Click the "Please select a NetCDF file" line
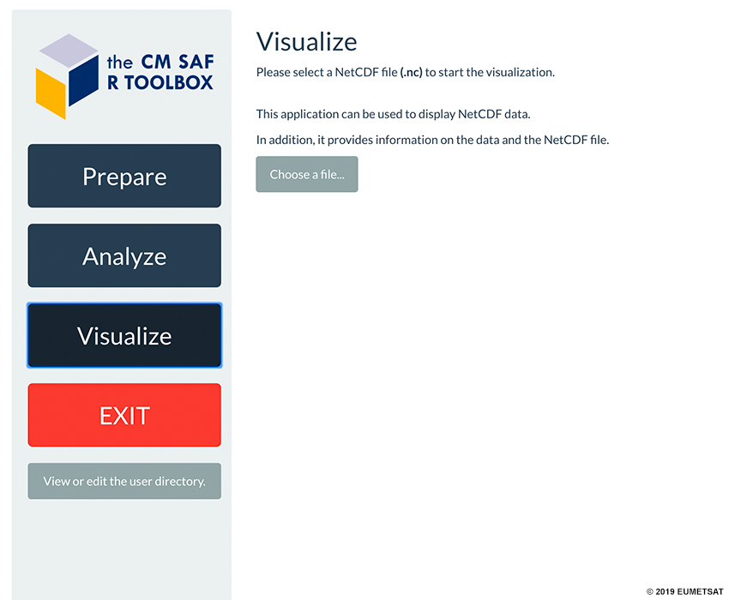This screenshot has height=600, width=729. [406, 73]
